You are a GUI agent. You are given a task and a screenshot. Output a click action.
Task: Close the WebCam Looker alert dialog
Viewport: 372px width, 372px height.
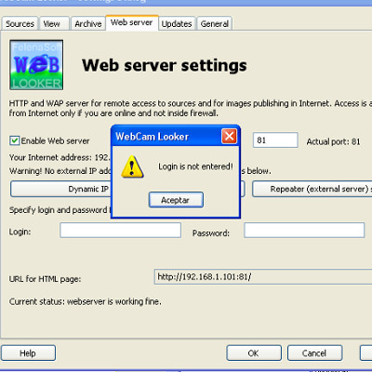[229, 136]
